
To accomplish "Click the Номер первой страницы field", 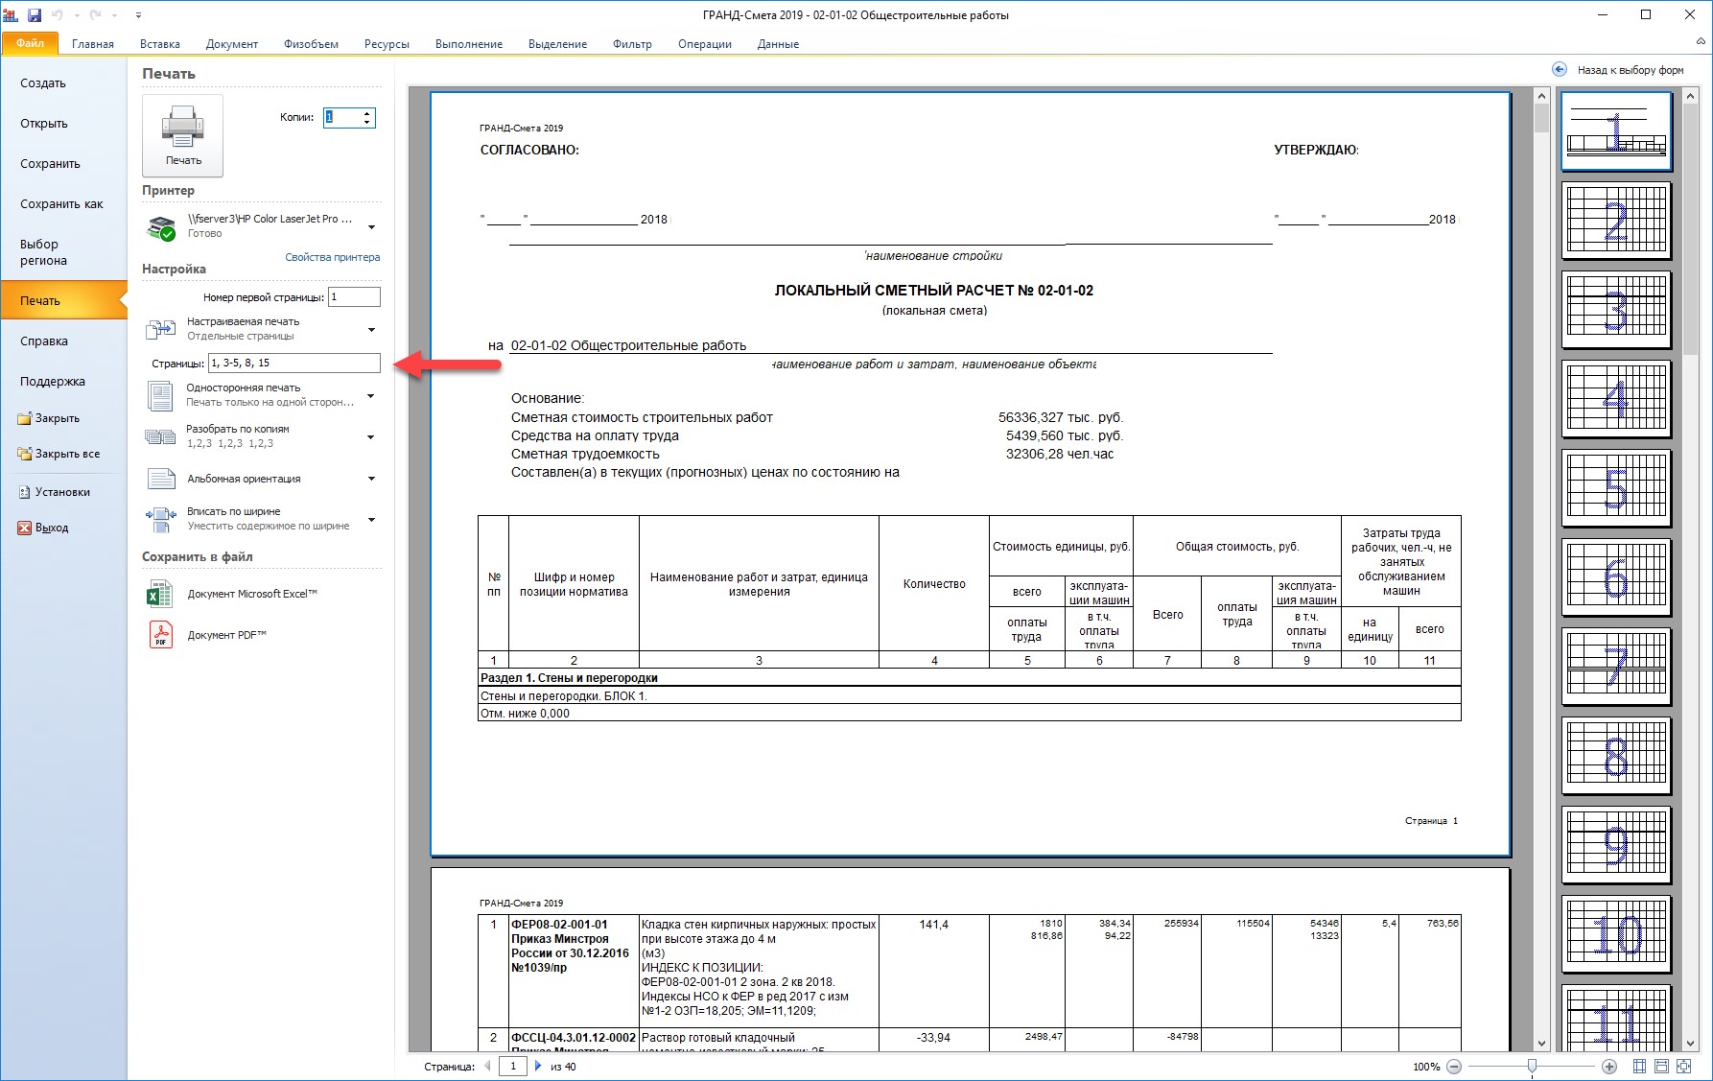I will (354, 297).
